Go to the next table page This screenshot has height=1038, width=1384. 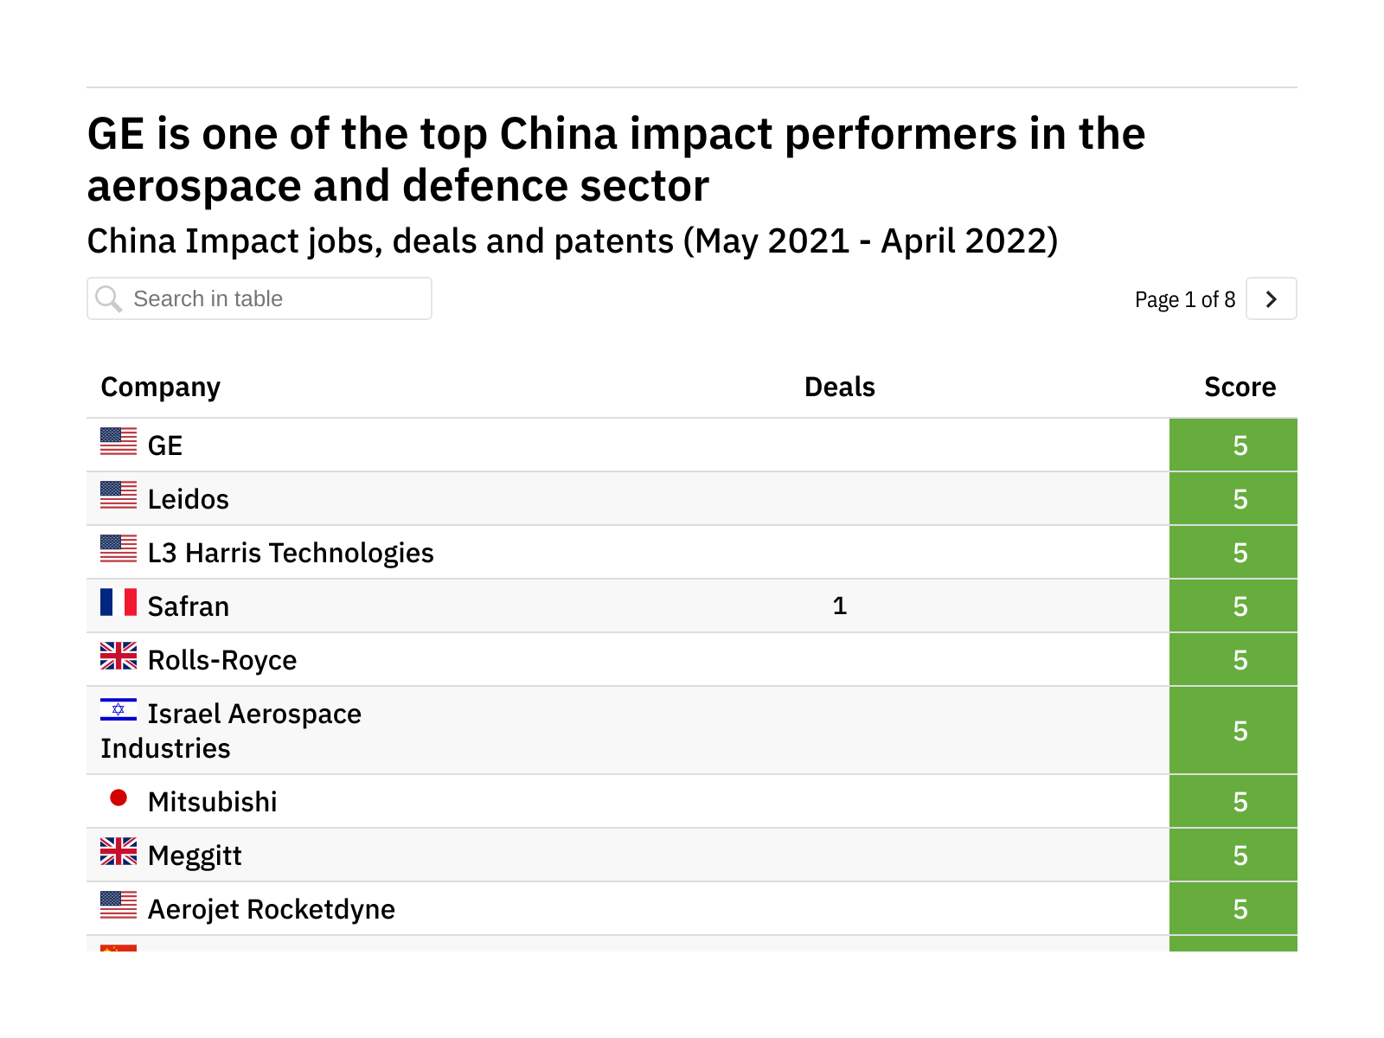coord(1271,299)
